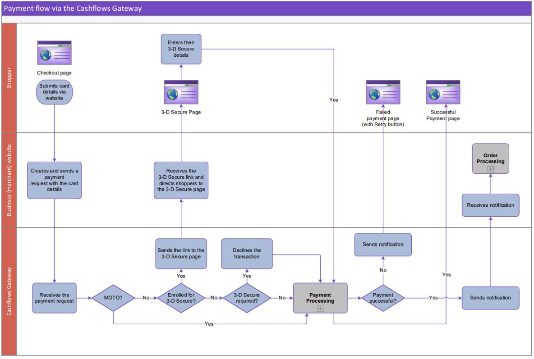Select the Payment Processing subprocess box
The height and width of the screenshot is (359, 534).
[320, 298]
